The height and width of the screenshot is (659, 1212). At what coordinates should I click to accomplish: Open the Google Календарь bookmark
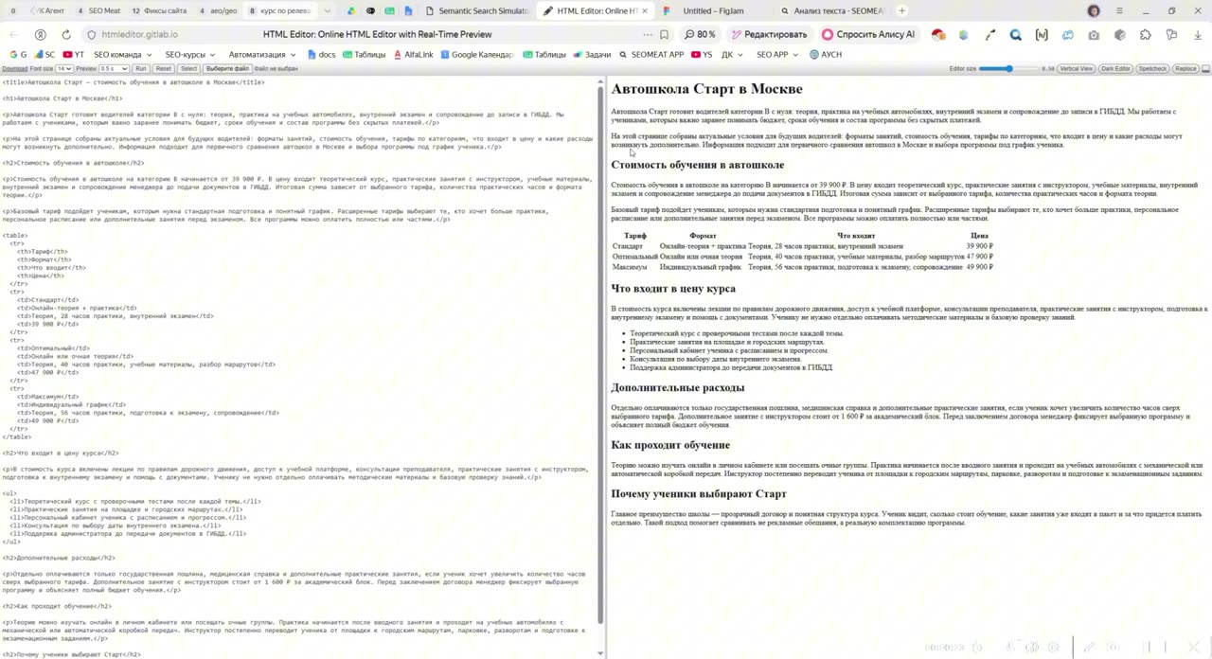(476, 55)
